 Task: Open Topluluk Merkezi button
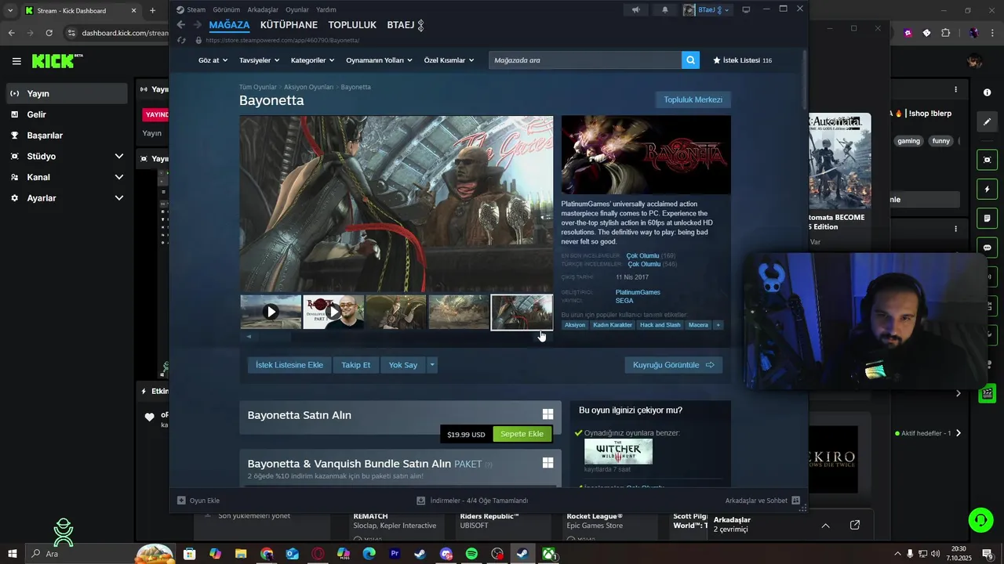pyautogui.click(x=693, y=99)
